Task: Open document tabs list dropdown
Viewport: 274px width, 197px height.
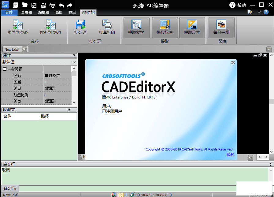Action: 269,49
